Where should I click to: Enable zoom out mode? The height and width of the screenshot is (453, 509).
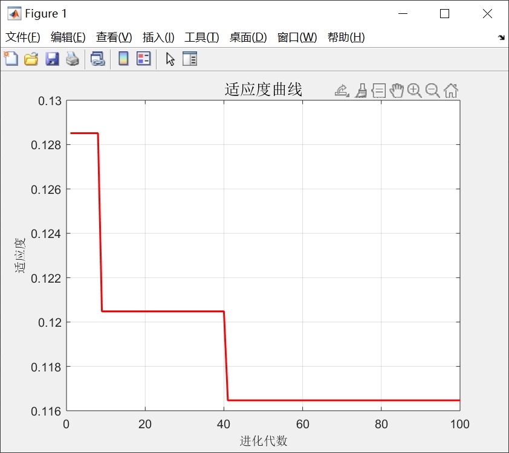coord(433,91)
